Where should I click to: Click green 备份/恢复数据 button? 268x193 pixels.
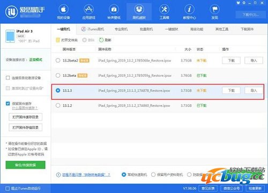[25, 165]
